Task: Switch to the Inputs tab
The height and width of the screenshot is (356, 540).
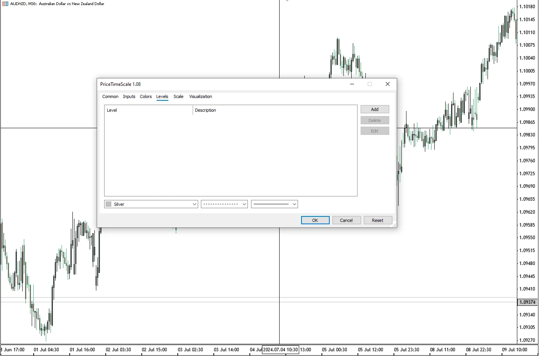Action: tap(129, 96)
